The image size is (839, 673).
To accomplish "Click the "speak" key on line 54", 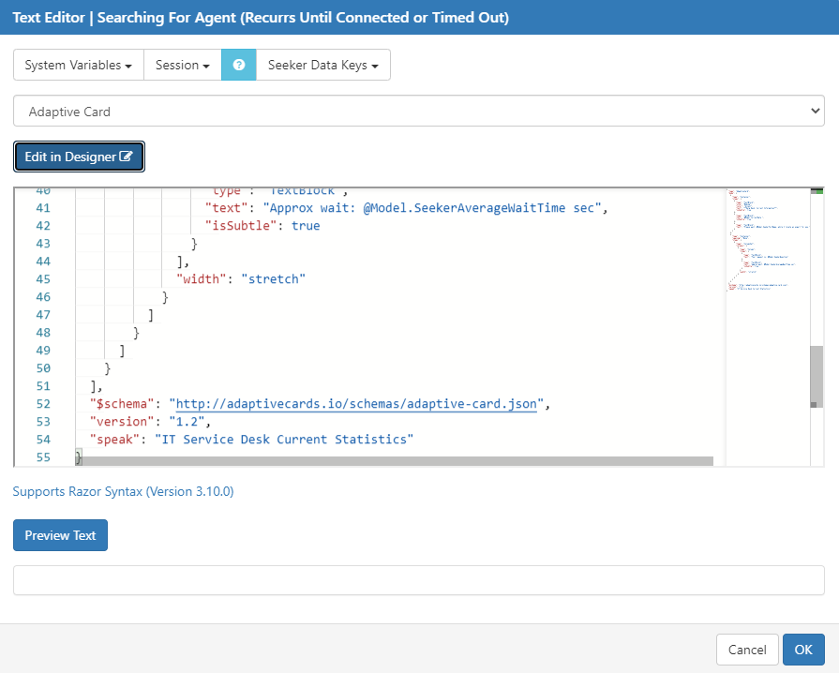I will [114, 440].
